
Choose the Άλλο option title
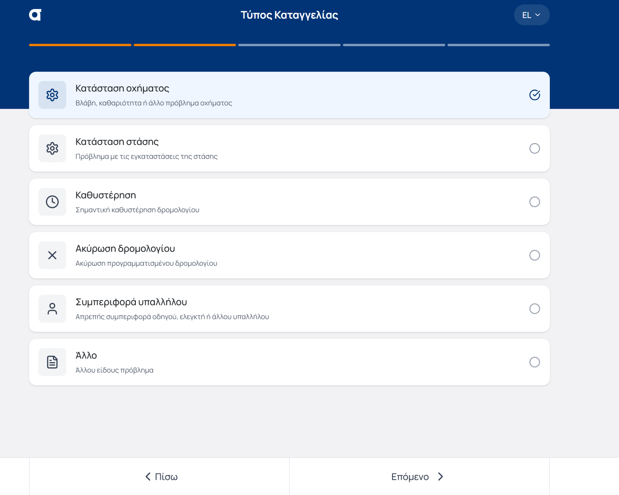pyautogui.click(x=86, y=355)
